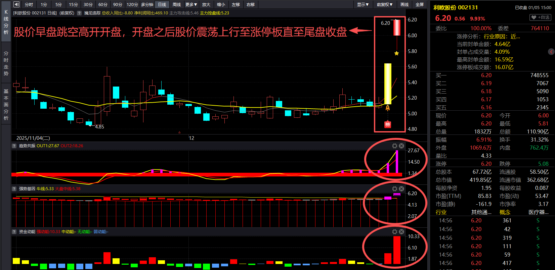Click the 总市值 value 419.85亿
The width and height of the screenshot is (555, 270).
click(x=480, y=180)
